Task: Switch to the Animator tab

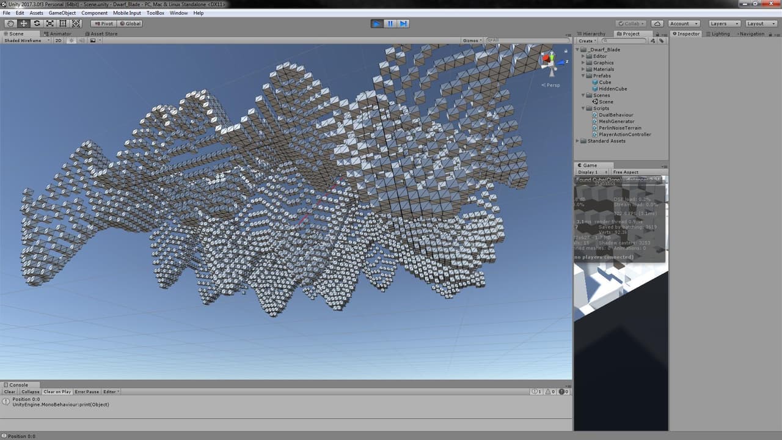Action: (x=58, y=34)
